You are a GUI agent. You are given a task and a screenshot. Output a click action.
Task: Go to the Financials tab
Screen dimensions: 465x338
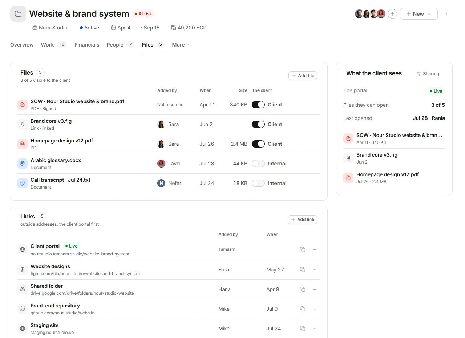(x=87, y=45)
